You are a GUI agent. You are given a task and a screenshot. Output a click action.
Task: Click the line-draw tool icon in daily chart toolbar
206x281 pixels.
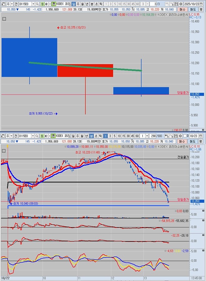coord(172,4)
